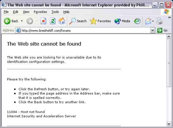Expand the address bar URL dropdown

(x=152, y=30)
